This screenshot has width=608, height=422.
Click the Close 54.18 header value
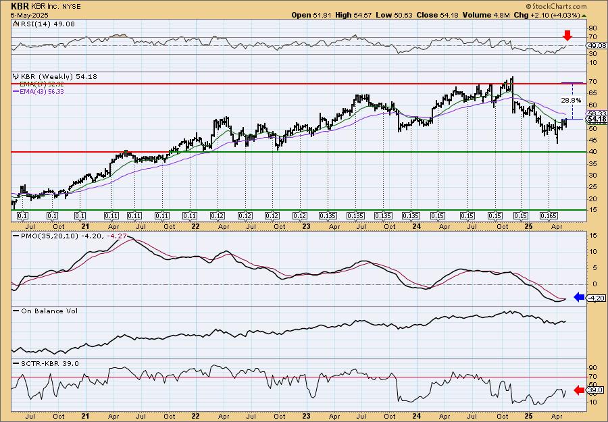point(438,15)
